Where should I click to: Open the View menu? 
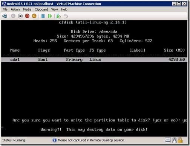pyautogui.click(x=54, y=9)
